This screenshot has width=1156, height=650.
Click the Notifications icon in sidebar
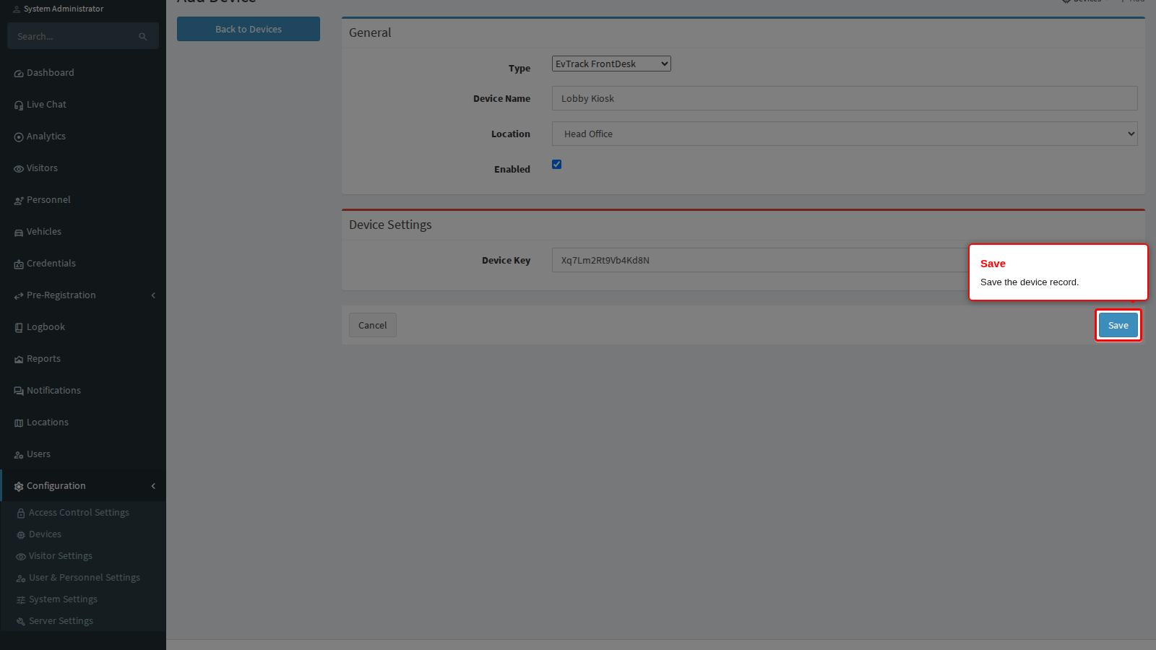(x=19, y=391)
